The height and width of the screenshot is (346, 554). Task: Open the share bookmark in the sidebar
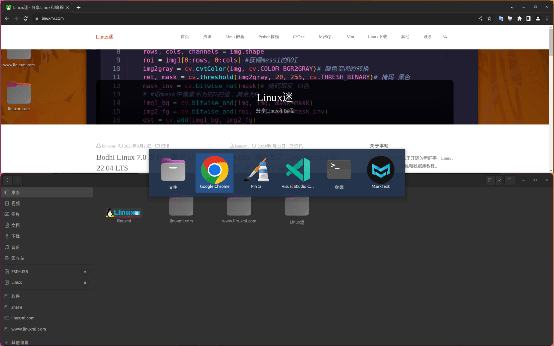coord(46,307)
